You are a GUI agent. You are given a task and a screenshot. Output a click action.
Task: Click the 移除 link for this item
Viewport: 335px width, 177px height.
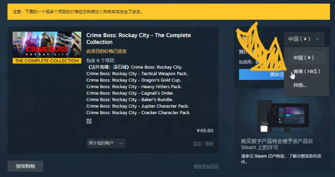click(209, 144)
